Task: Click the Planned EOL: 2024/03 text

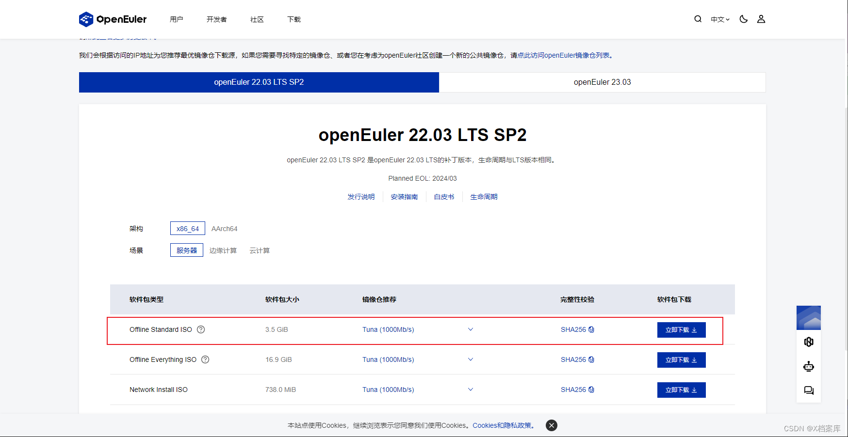Action: pyautogui.click(x=423, y=178)
